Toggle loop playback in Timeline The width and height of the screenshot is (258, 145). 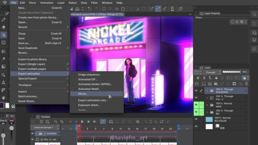coord(103,122)
